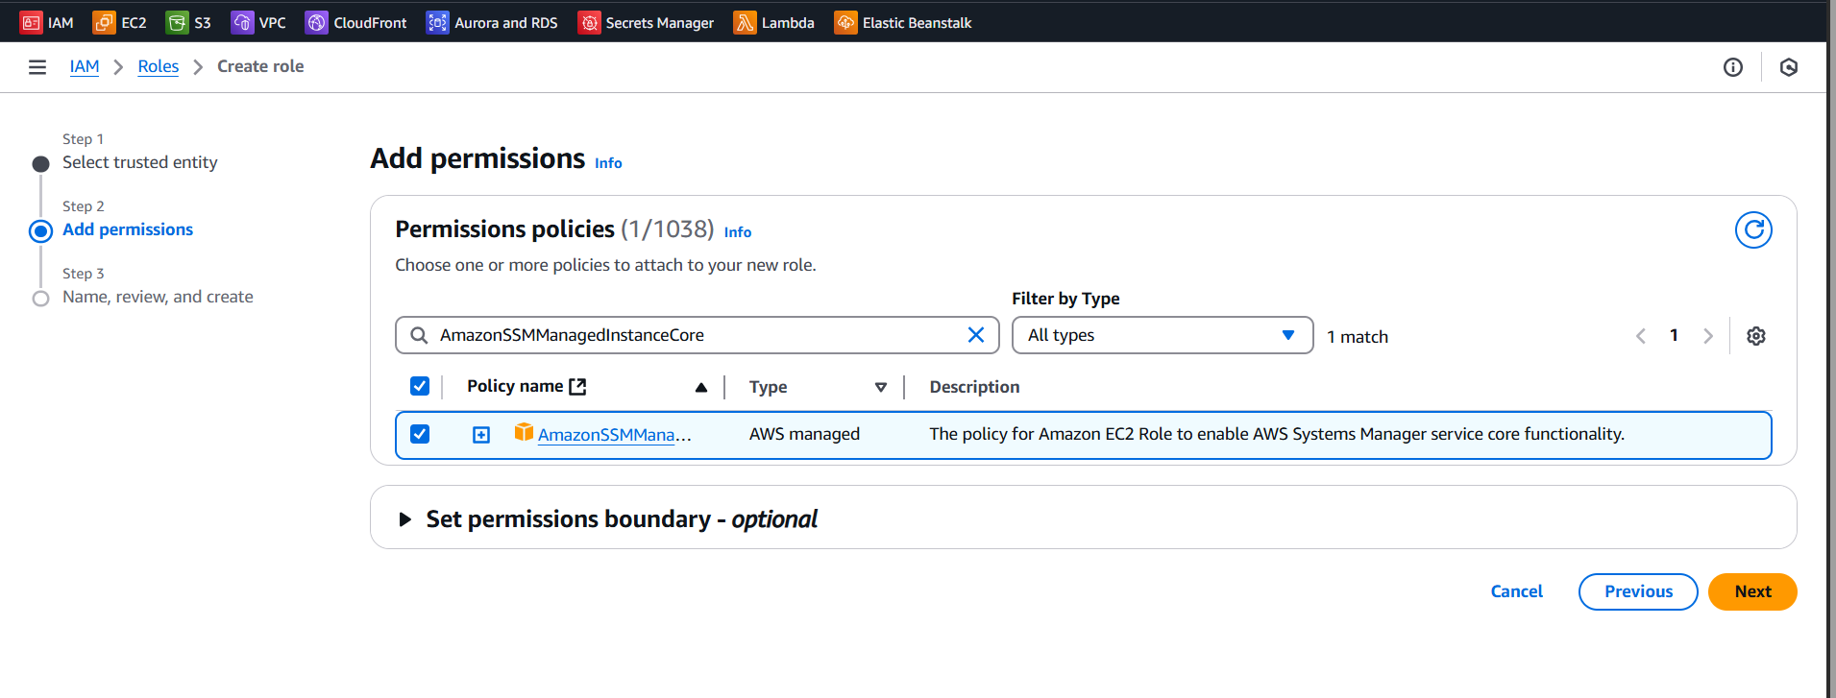Click the Cancel button
Screen dimensions: 1836x698
[1516, 591]
